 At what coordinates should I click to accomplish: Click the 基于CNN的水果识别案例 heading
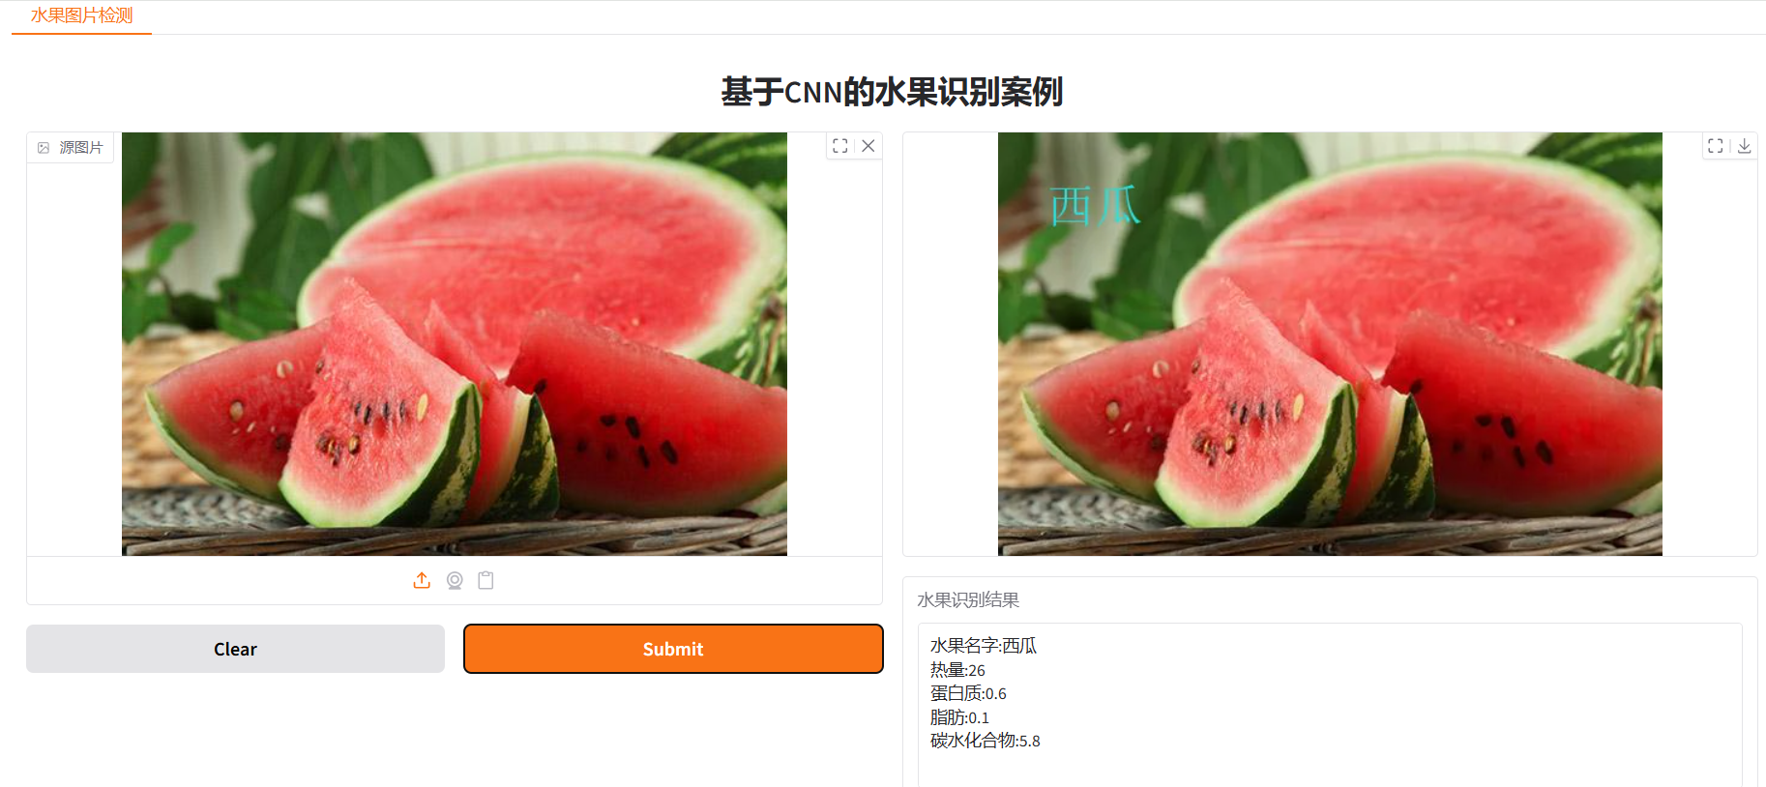coord(892,92)
